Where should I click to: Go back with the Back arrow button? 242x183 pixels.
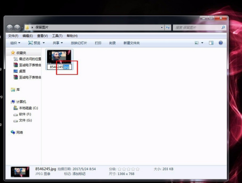(x=10, y=28)
